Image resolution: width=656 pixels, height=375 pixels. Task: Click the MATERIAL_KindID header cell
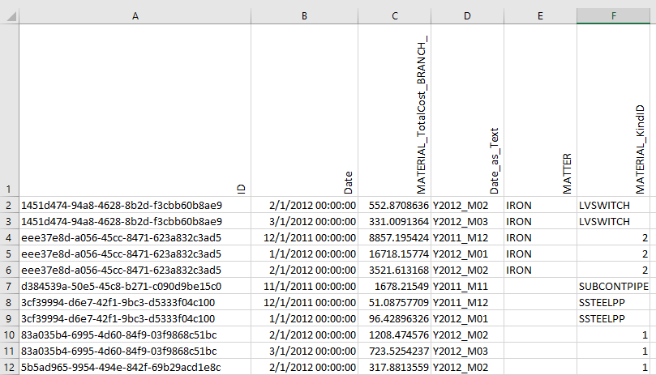[615, 110]
